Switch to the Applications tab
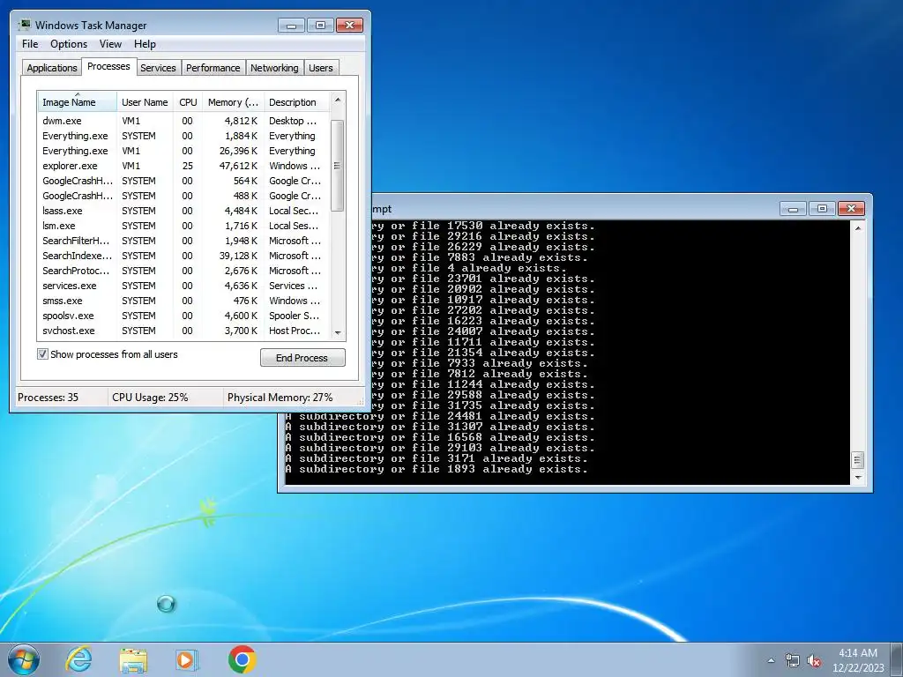The image size is (903, 677). [x=52, y=67]
